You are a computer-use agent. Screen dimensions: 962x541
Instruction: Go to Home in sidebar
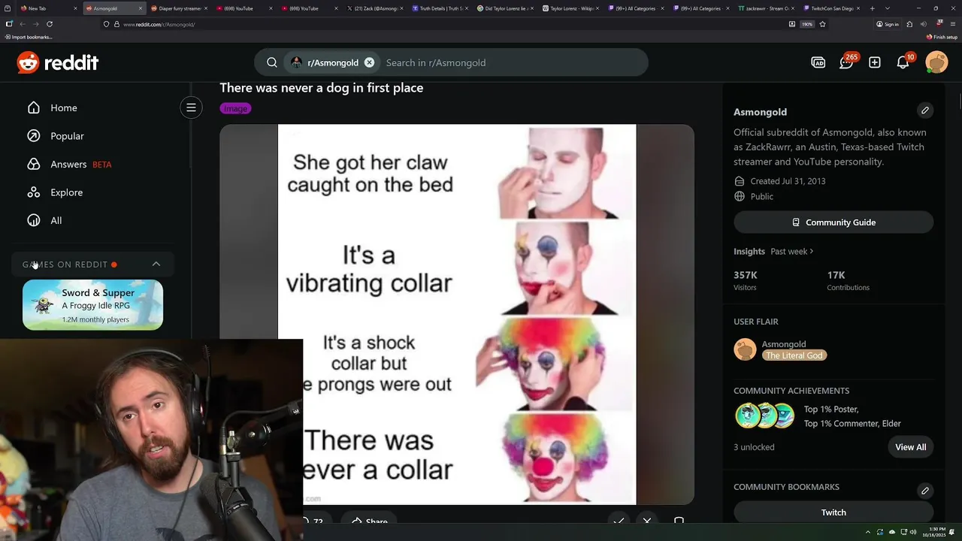64,108
